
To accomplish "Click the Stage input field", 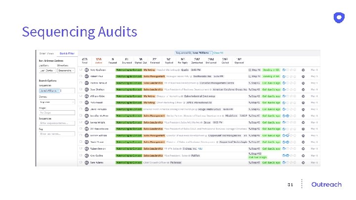I will (57, 113).
